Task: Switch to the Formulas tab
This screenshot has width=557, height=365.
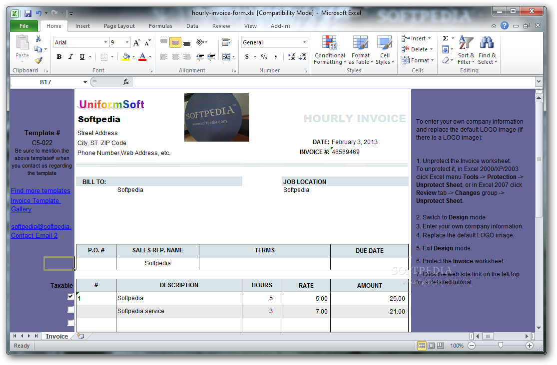Action: click(160, 26)
